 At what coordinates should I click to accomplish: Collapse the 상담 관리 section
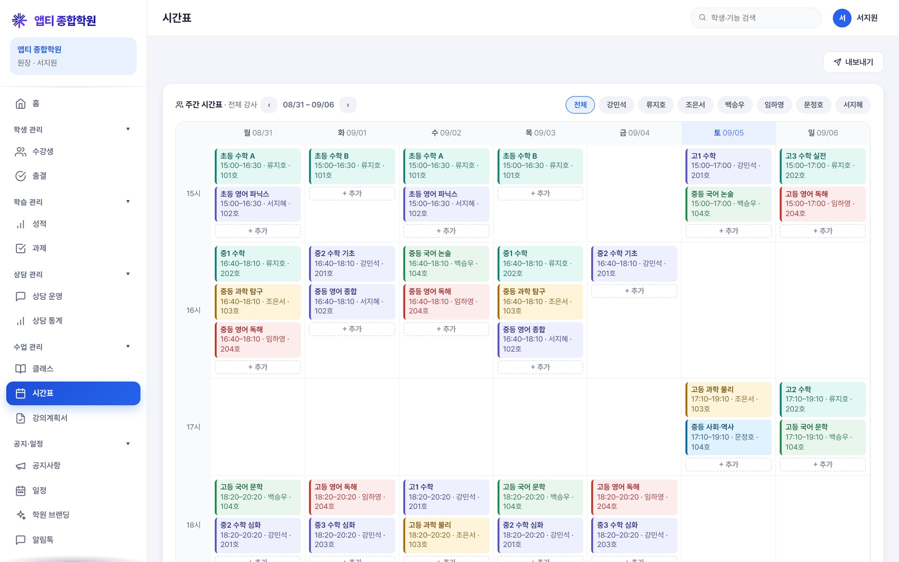pos(128,274)
